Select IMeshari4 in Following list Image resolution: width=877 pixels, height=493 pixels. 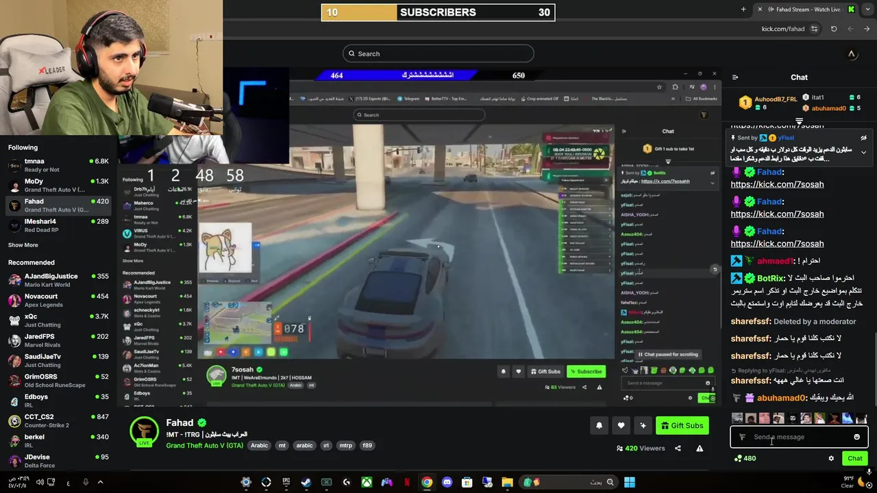point(58,225)
